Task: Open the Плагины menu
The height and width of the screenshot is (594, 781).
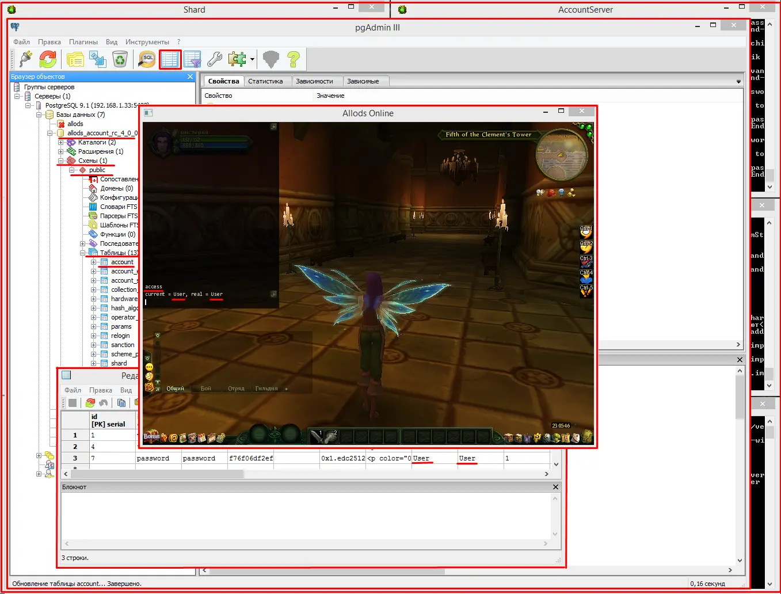Action: point(83,42)
